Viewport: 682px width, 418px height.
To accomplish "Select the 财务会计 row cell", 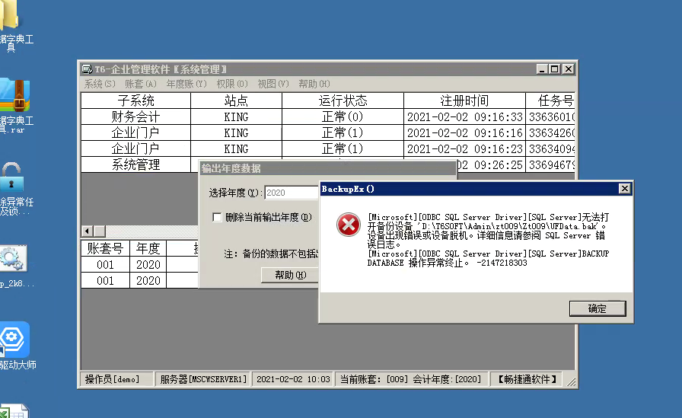I will [x=135, y=116].
